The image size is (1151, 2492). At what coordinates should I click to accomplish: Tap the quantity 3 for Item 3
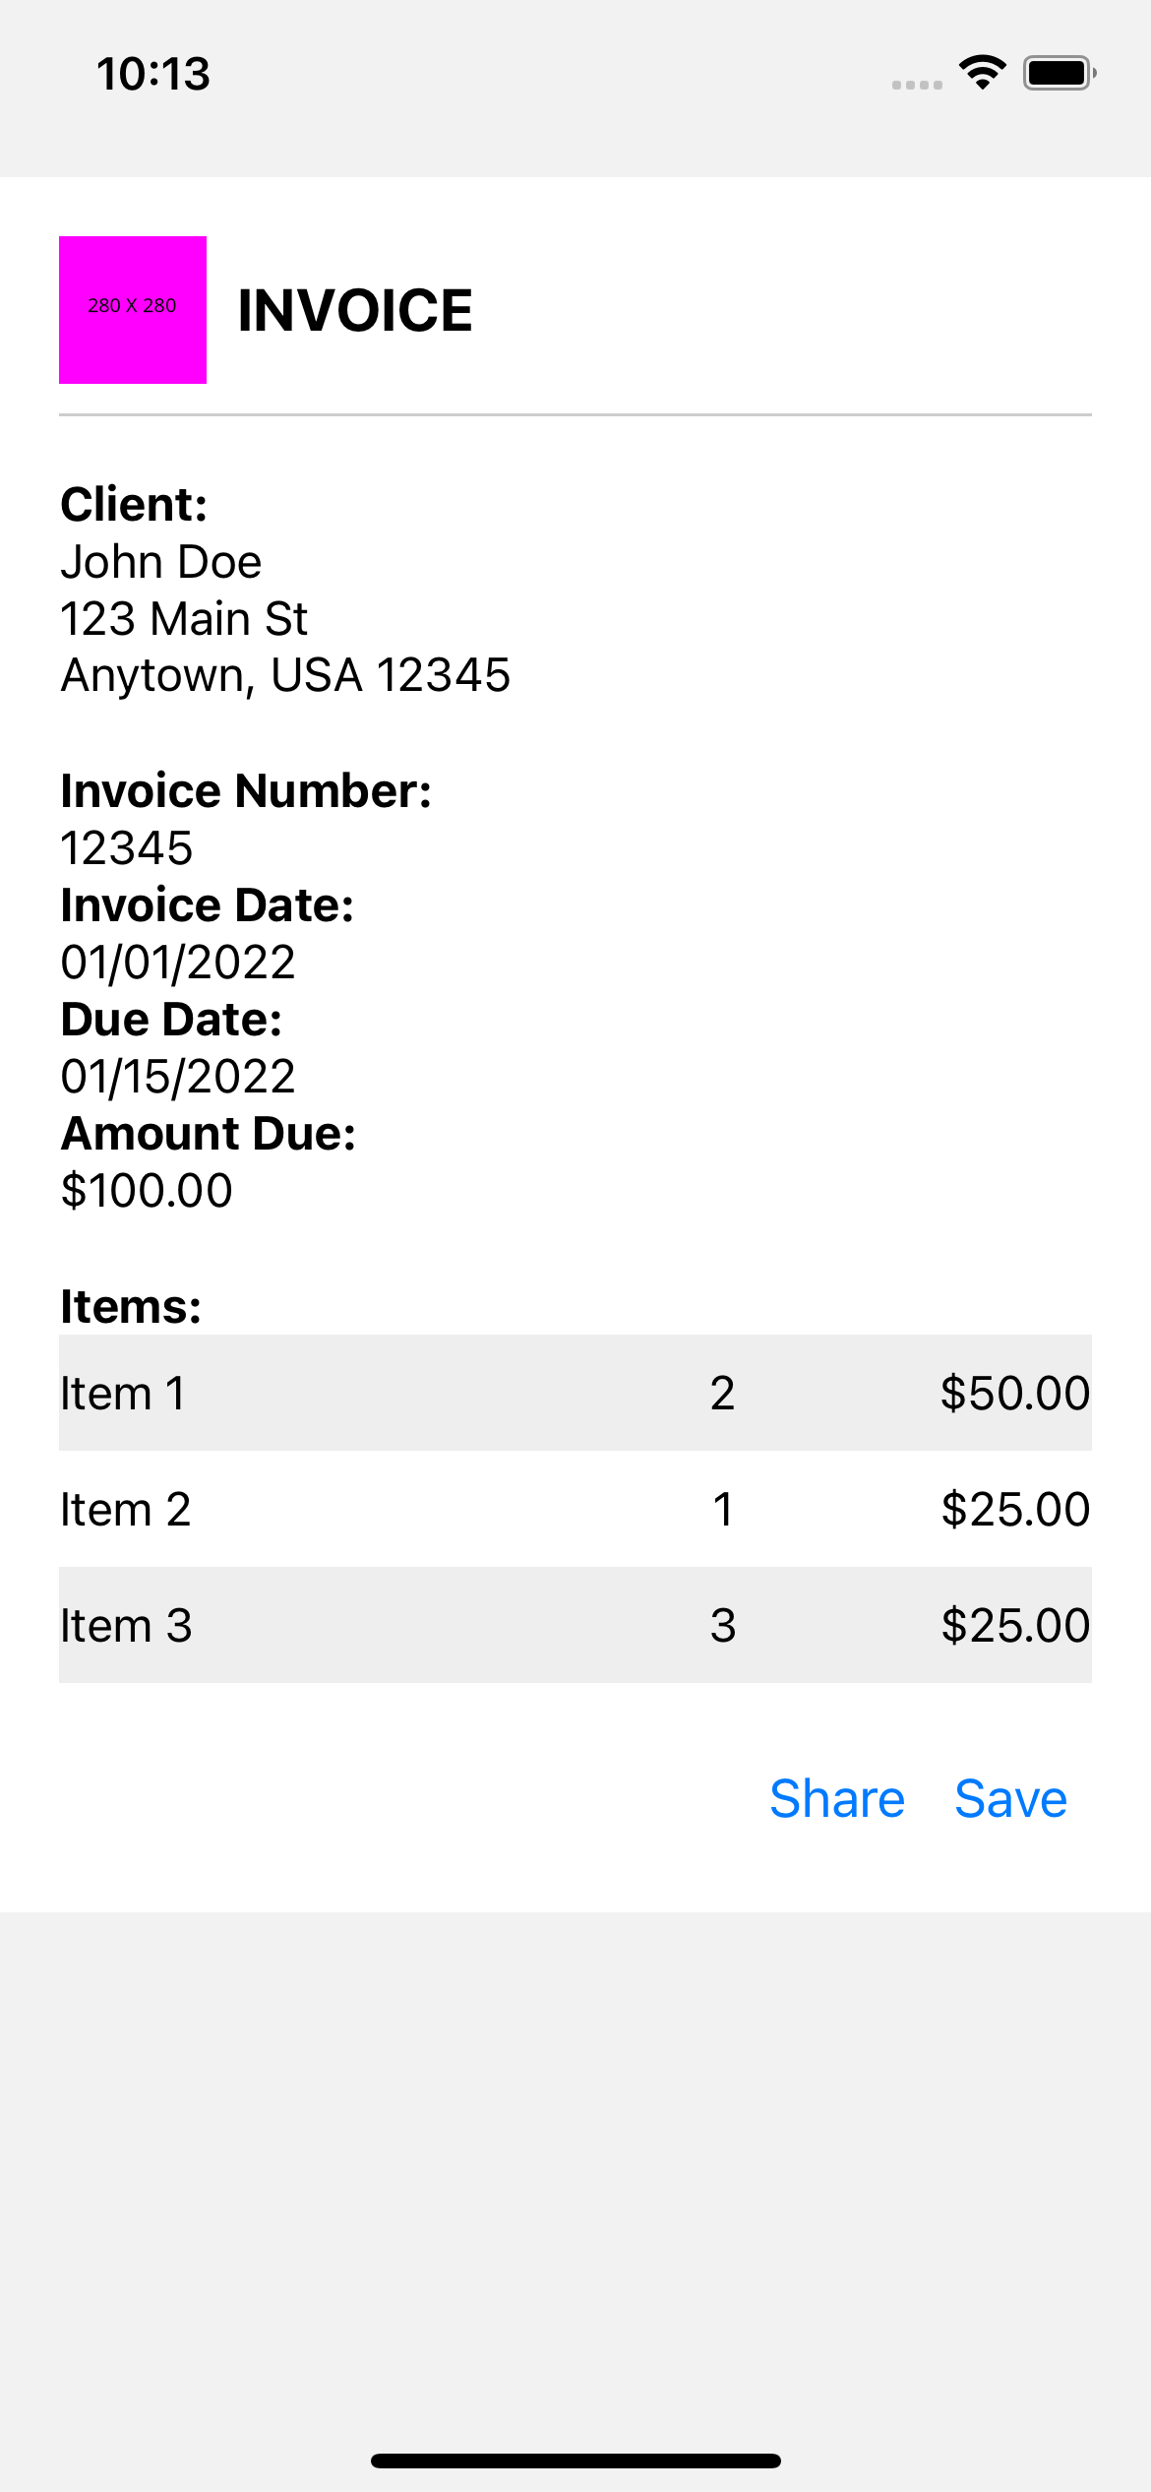[x=723, y=1626]
